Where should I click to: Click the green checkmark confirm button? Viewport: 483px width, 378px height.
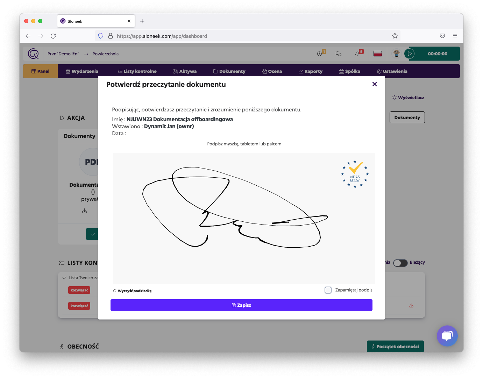[92, 234]
